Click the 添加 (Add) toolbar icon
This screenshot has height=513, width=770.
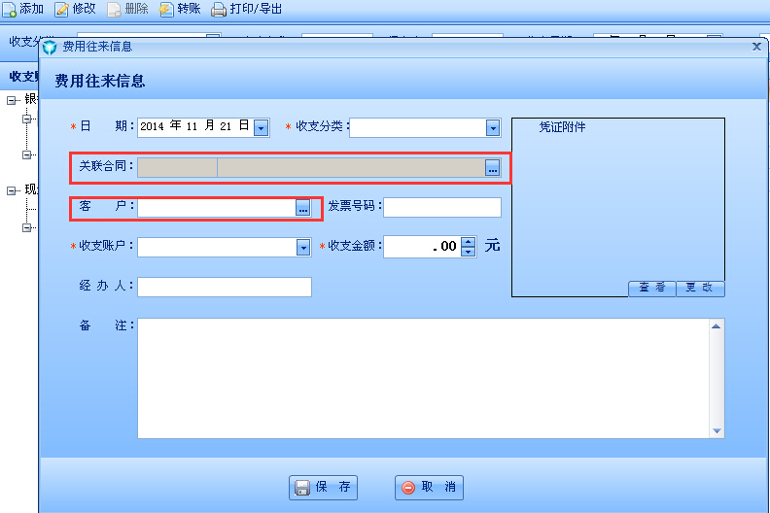coord(9,9)
